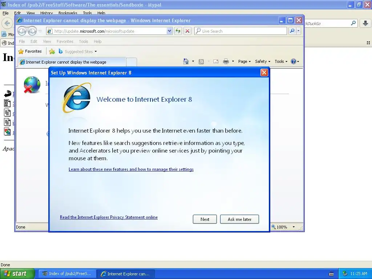Click the IE Stop red X icon

(187, 31)
